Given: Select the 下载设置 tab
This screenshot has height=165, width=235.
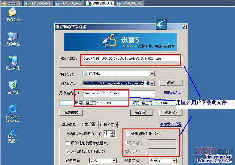Looking at the screenshot, I should coord(88,124).
